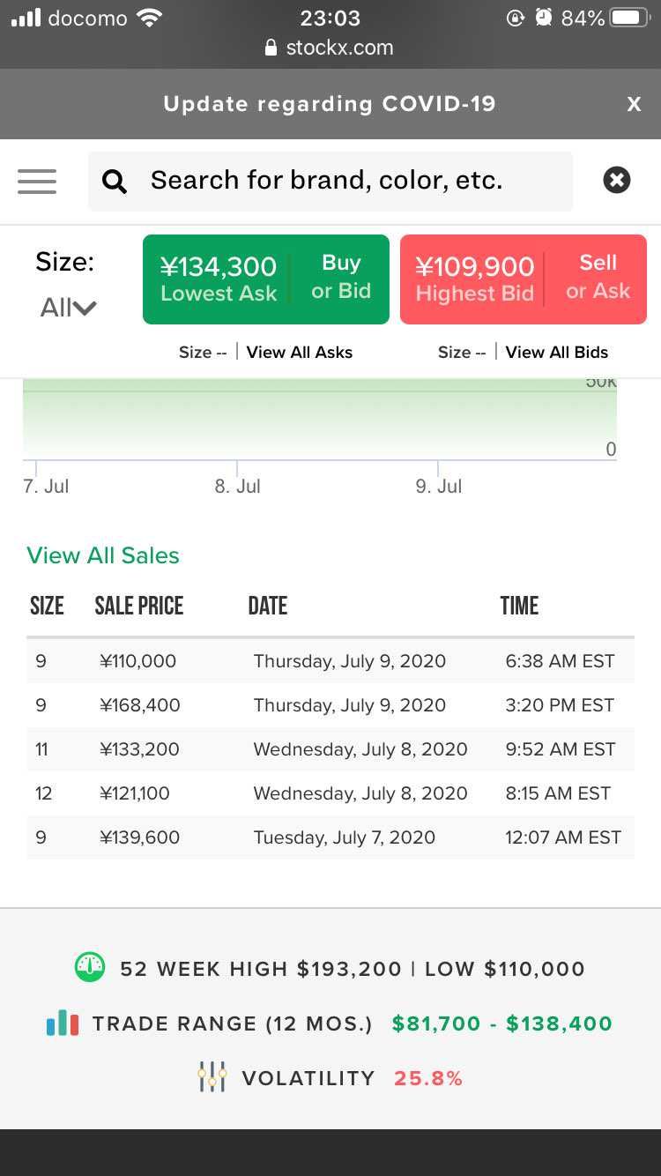Image resolution: width=661 pixels, height=1176 pixels.
Task: Click the green Buy or Bid button
Action: (x=266, y=279)
